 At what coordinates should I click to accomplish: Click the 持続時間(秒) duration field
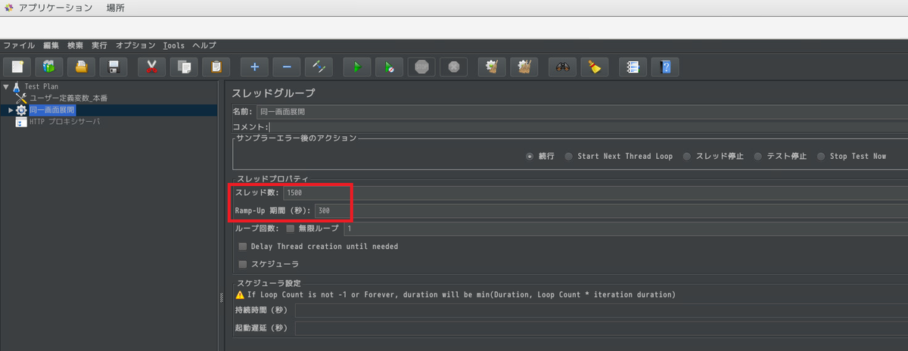point(602,311)
